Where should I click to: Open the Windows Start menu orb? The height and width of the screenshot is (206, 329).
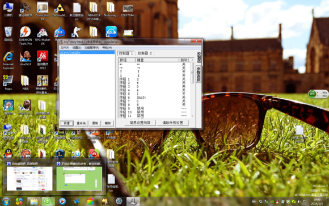click(6, 201)
